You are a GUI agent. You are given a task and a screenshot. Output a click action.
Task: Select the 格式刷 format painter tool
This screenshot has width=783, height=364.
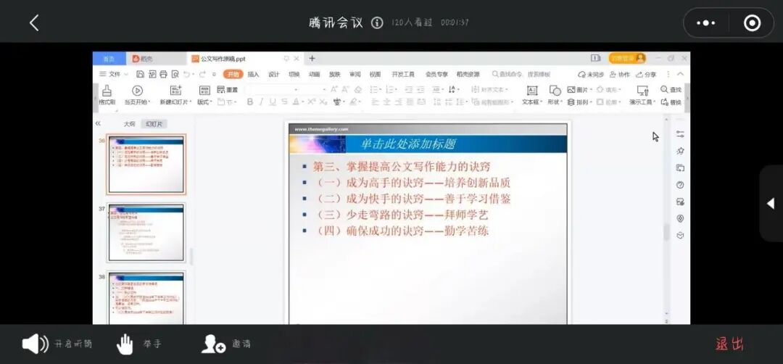pos(107,94)
